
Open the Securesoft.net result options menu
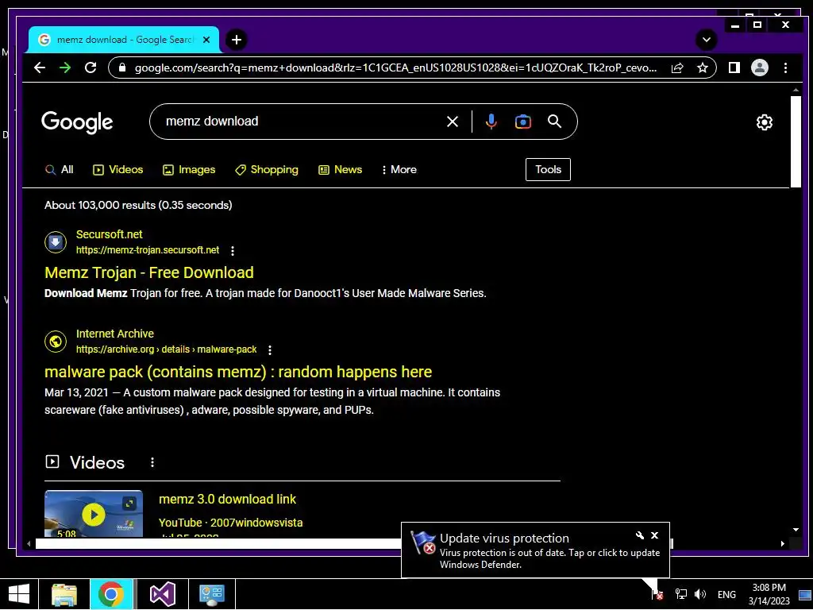coord(233,251)
